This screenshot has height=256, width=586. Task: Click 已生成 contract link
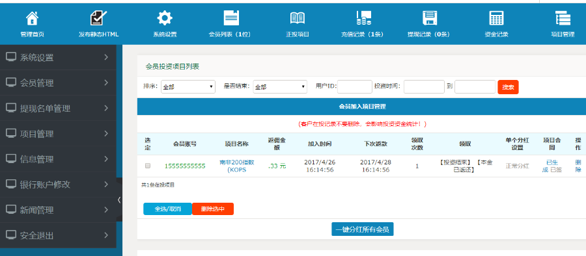click(550, 166)
